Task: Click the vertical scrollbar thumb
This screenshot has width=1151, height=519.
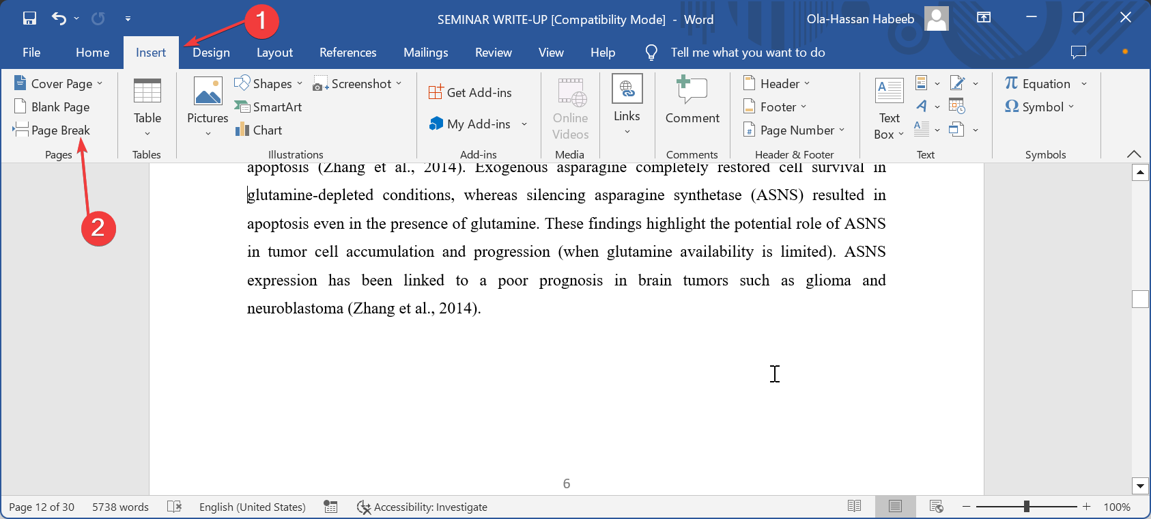Action: coord(1140,299)
